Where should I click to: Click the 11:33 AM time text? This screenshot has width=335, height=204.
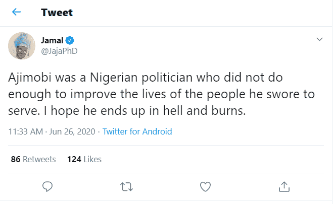[26, 132]
